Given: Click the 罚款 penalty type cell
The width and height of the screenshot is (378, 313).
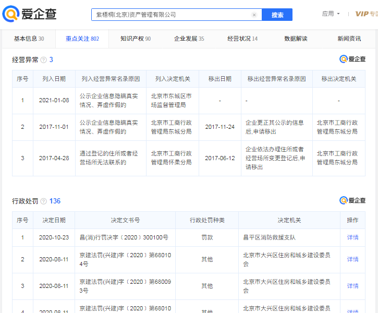Looking at the screenshot, I should 207,237.
